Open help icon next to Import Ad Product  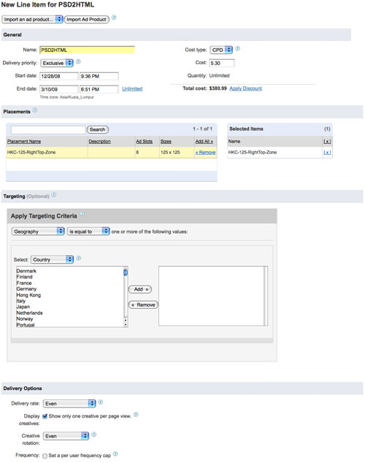coord(114,18)
